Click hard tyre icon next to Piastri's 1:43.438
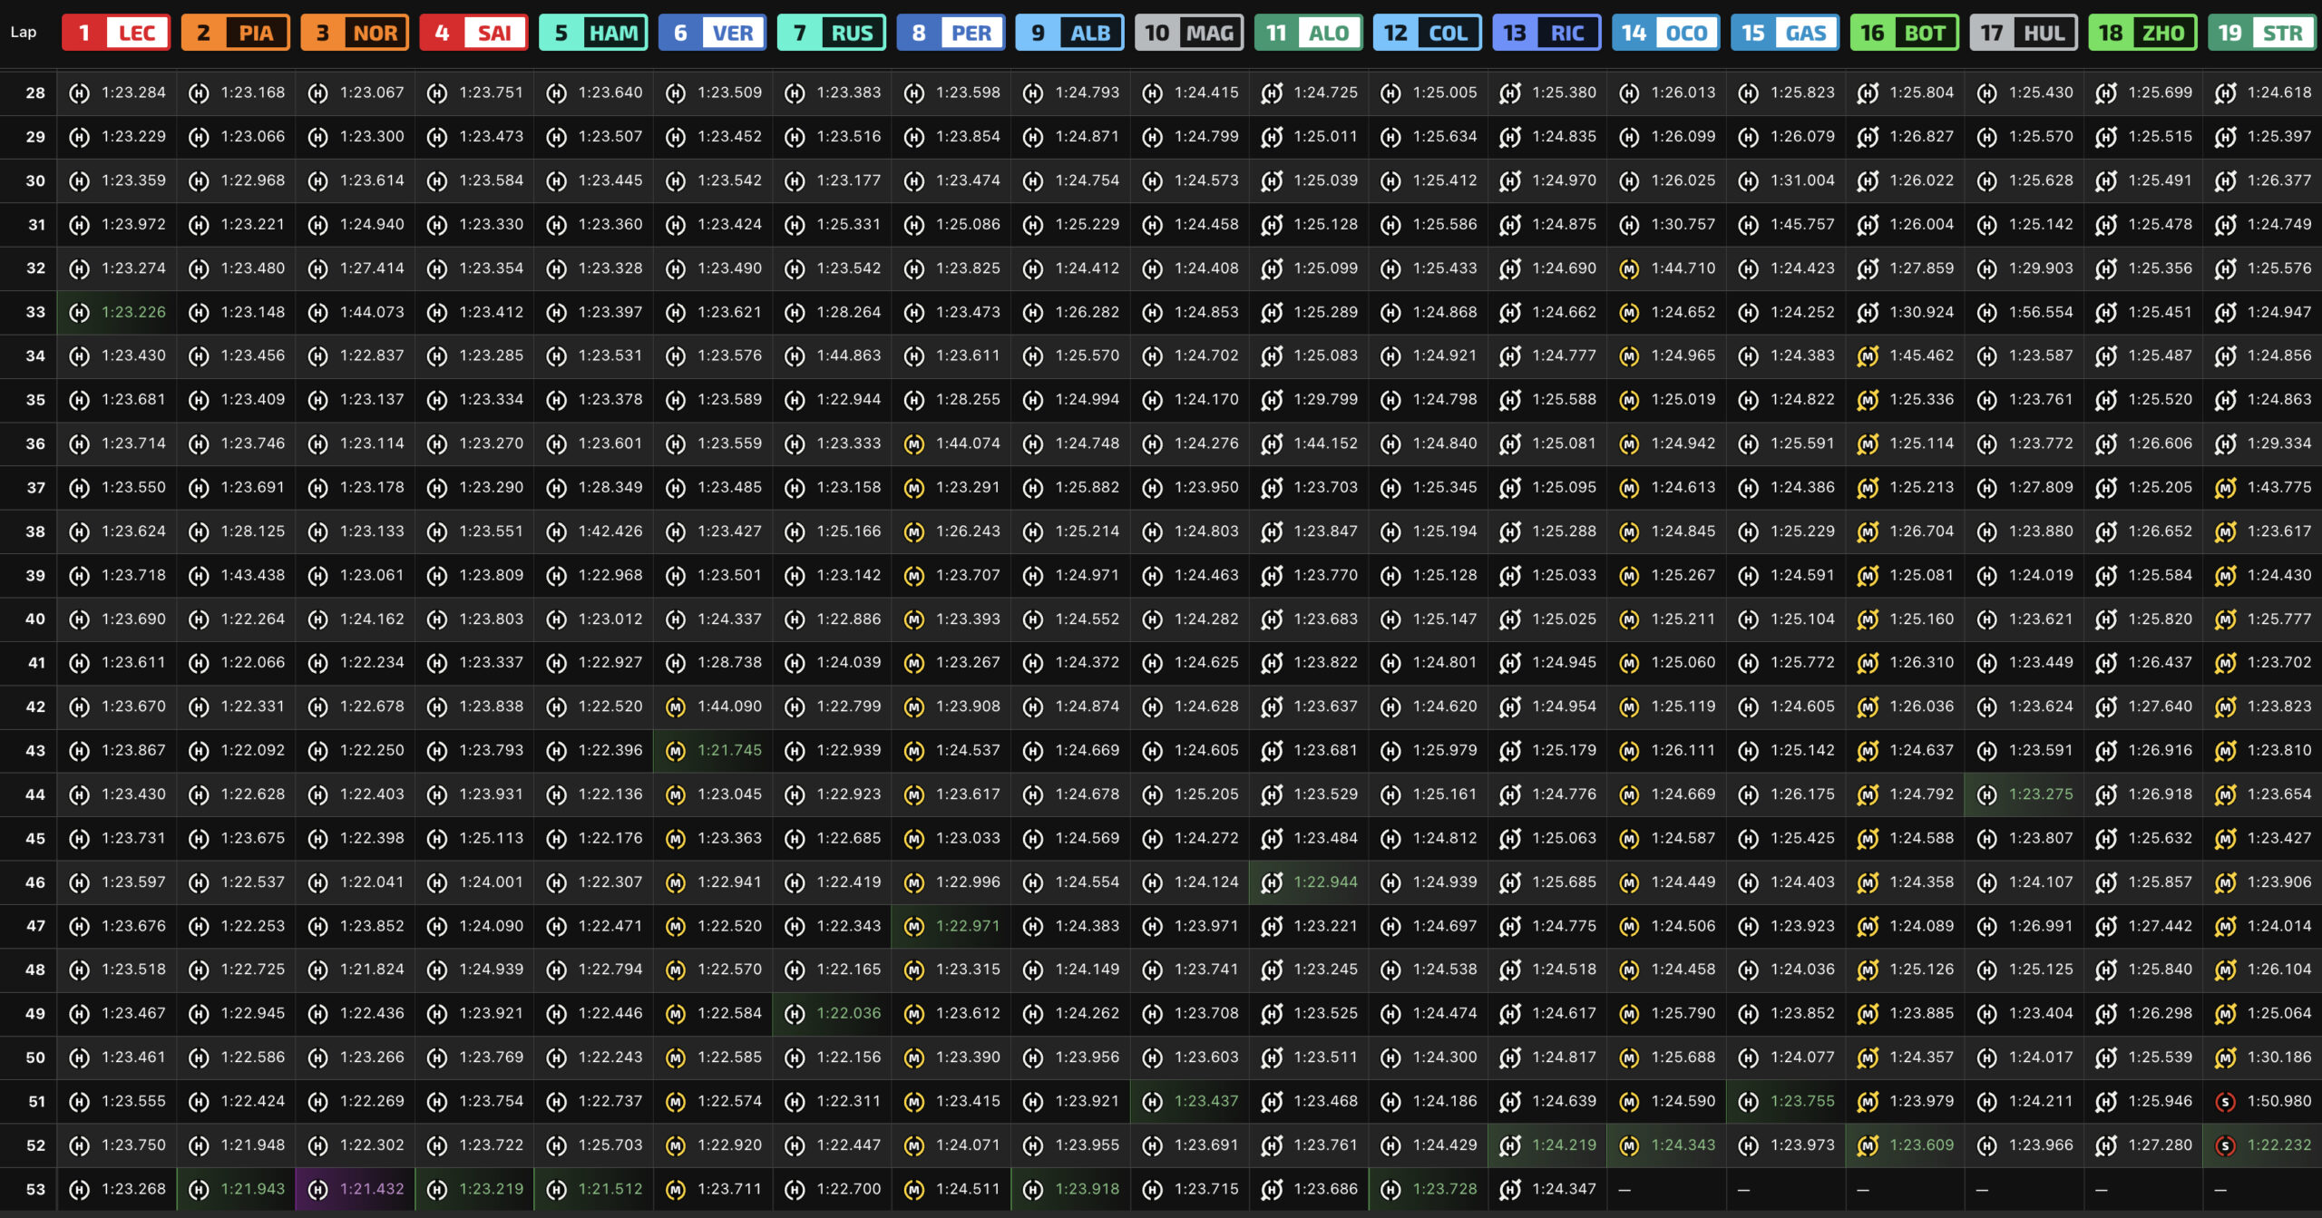Screen dimensions: 2322x1218 198,576
